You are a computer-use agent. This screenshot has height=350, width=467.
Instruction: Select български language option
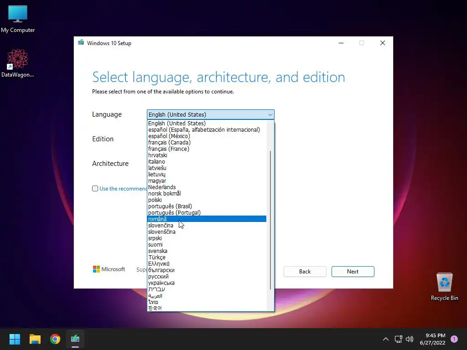(x=207, y=270)
